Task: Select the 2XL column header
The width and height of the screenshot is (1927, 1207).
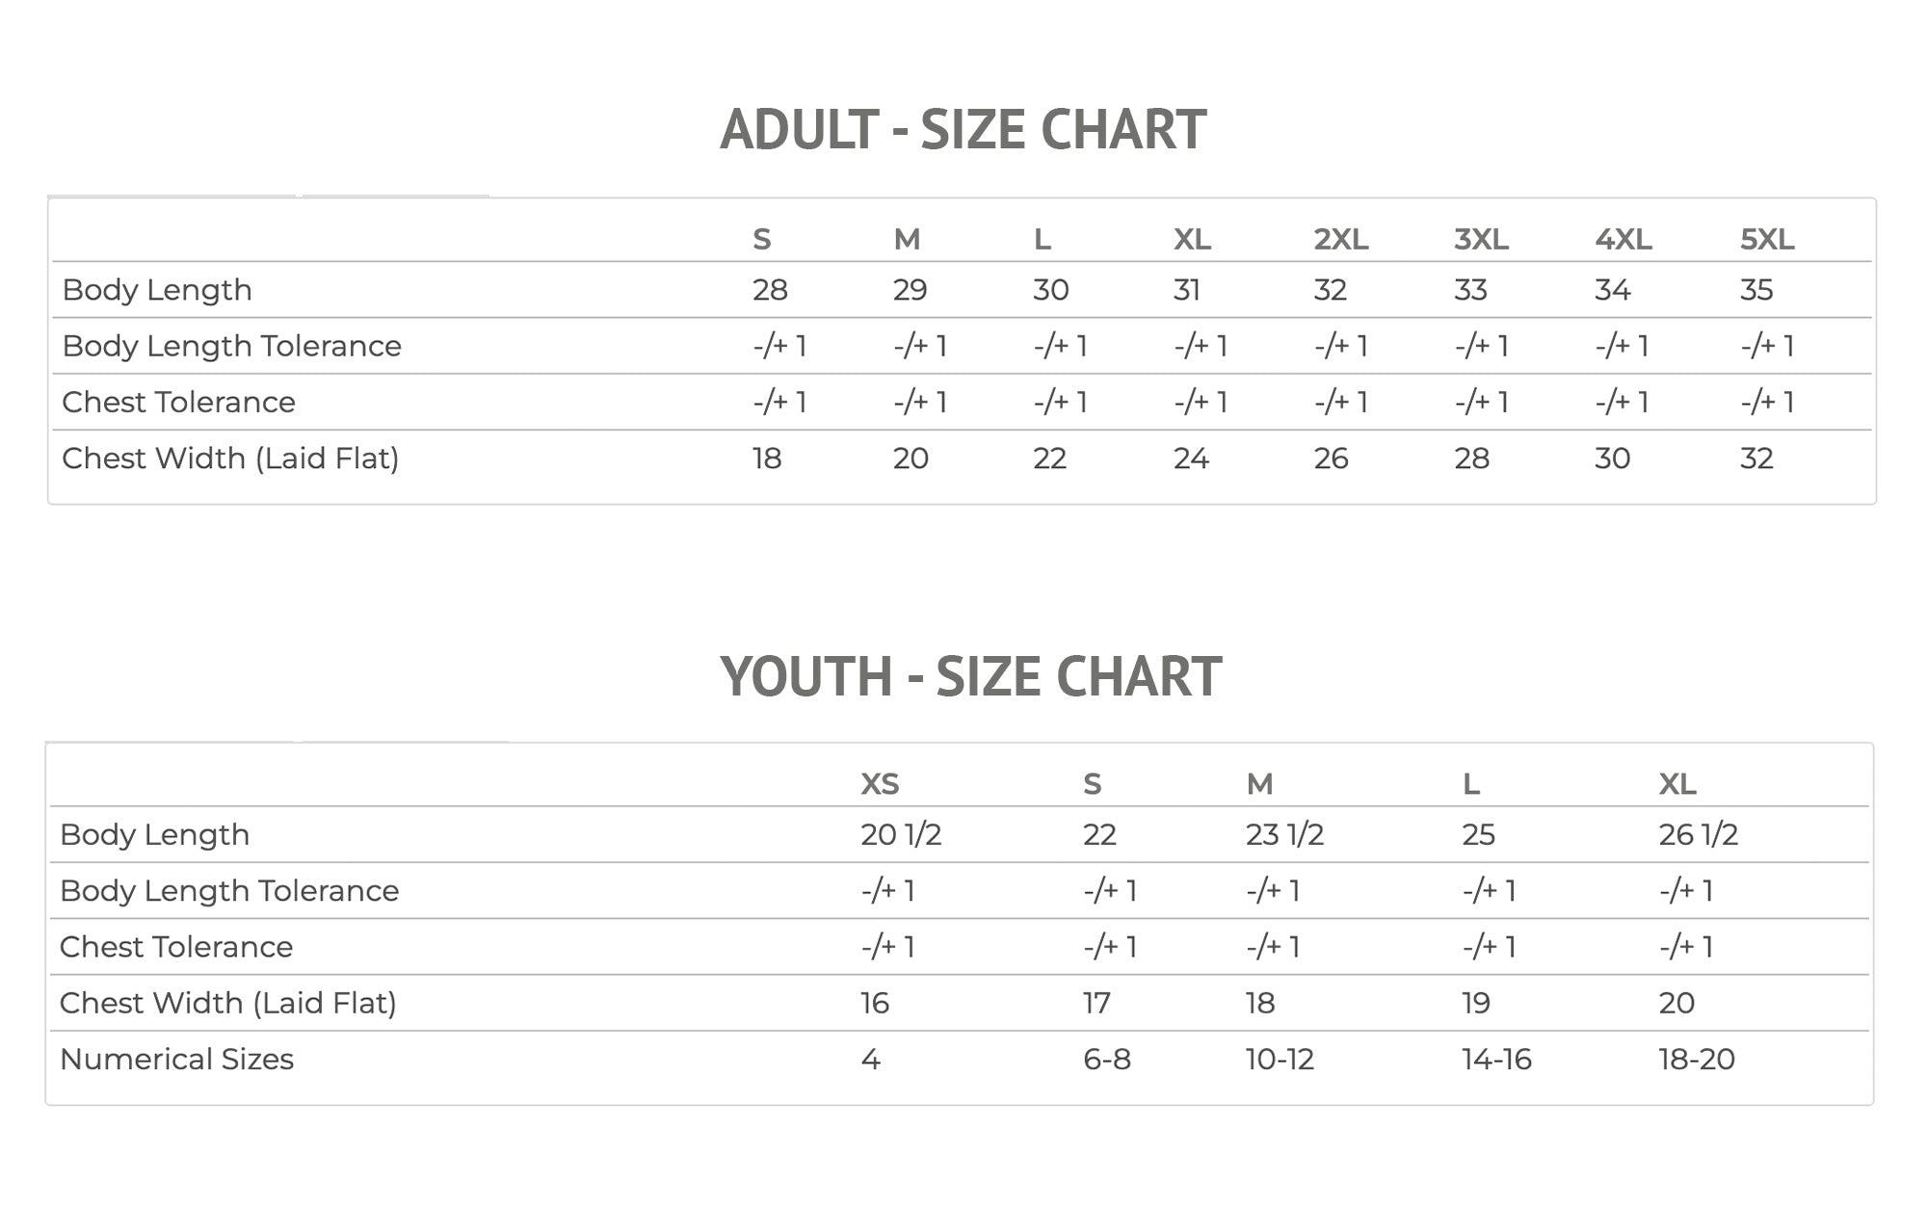Action: 1340,239
